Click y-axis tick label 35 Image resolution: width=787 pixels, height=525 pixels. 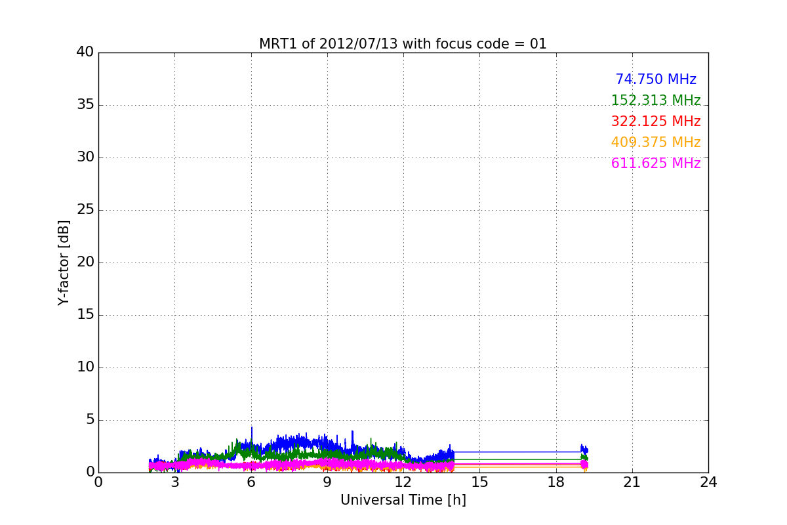[85, 105]
